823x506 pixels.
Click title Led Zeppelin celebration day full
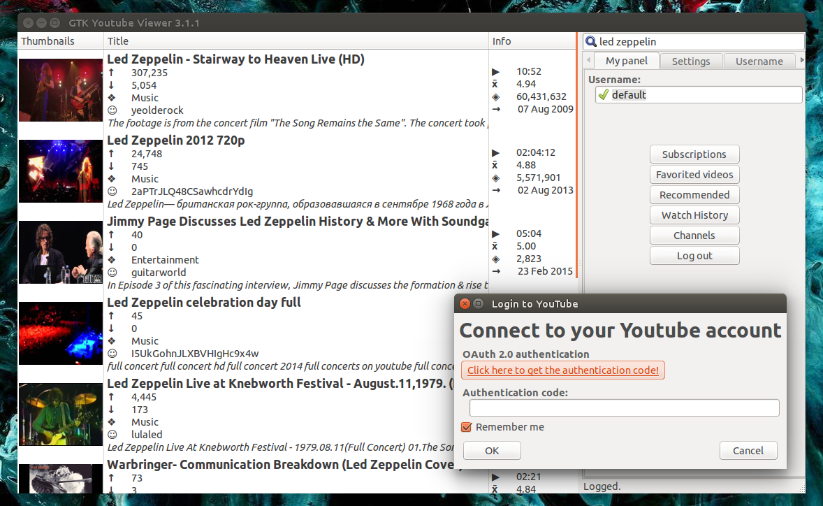pyautogui.click(x=203, y=303)
